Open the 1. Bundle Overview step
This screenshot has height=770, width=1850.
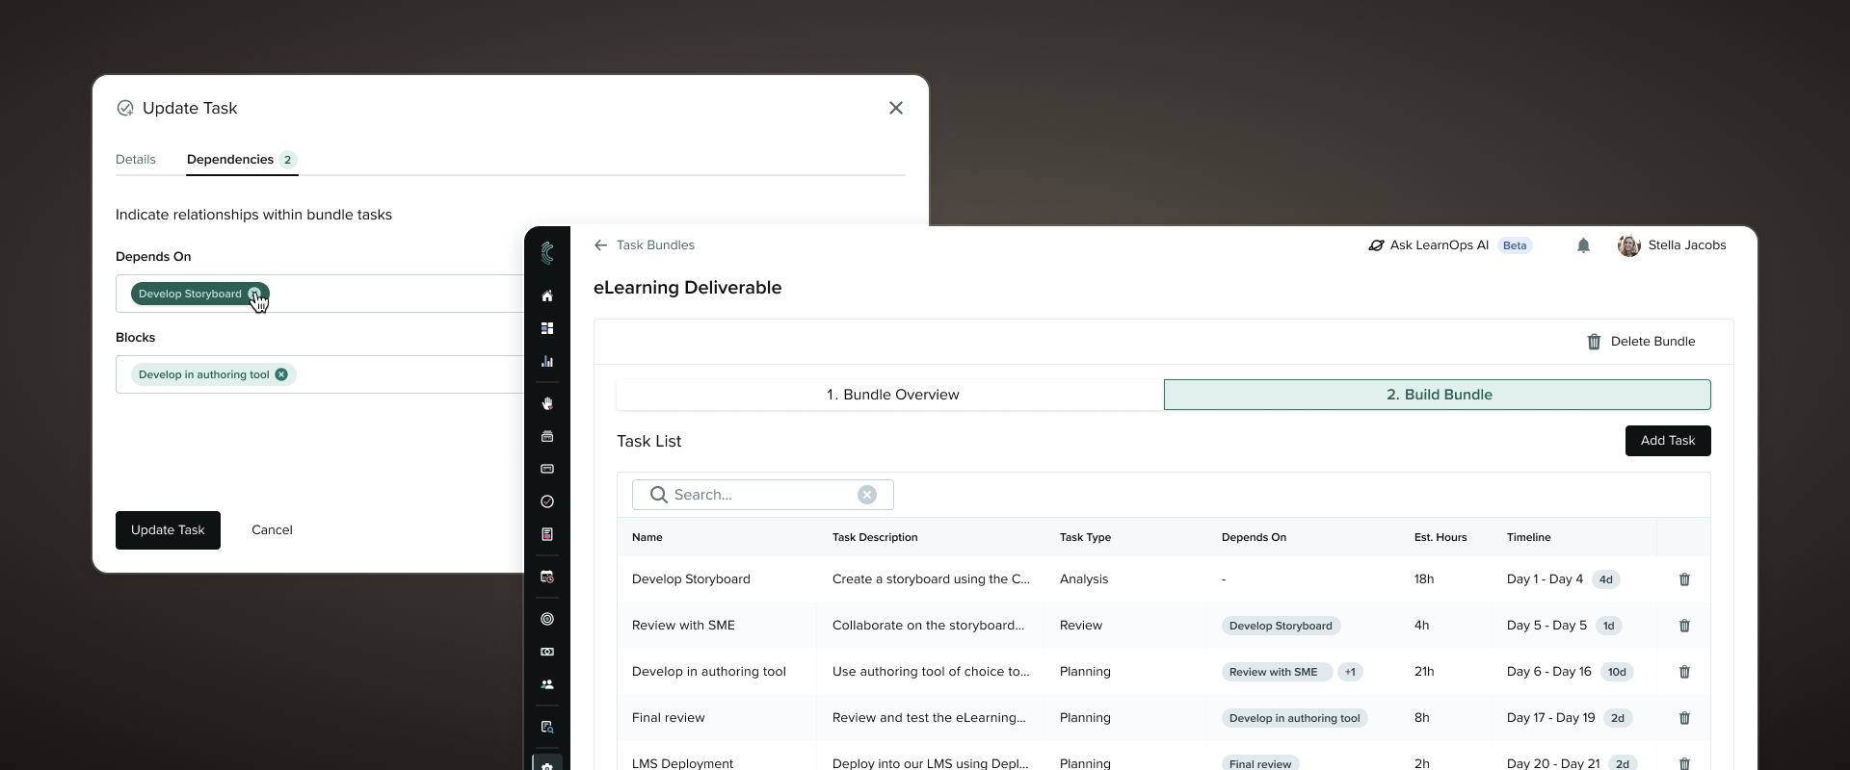tap(890, 395)
